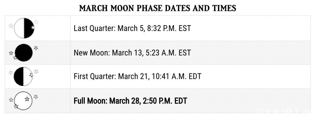Click the star at left of Last Quarter moon

11,26
